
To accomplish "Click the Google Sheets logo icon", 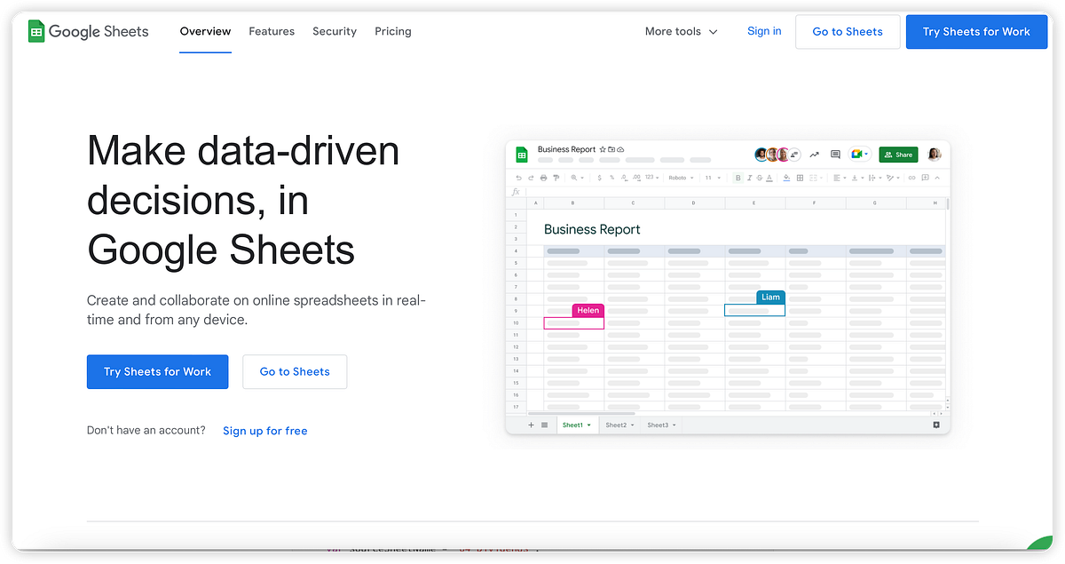I will (x=35, y=31).
